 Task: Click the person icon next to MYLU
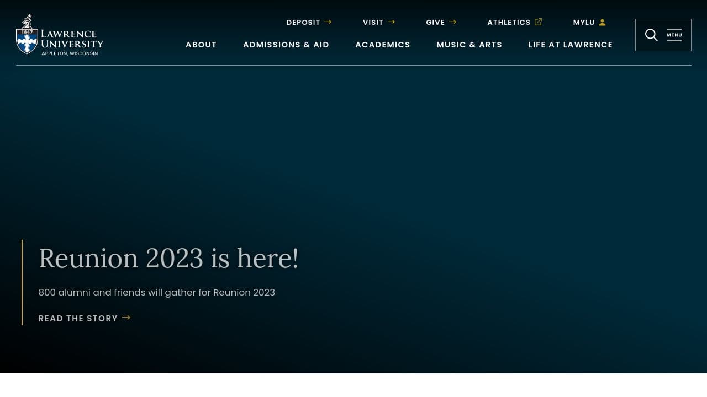point(602,22)
